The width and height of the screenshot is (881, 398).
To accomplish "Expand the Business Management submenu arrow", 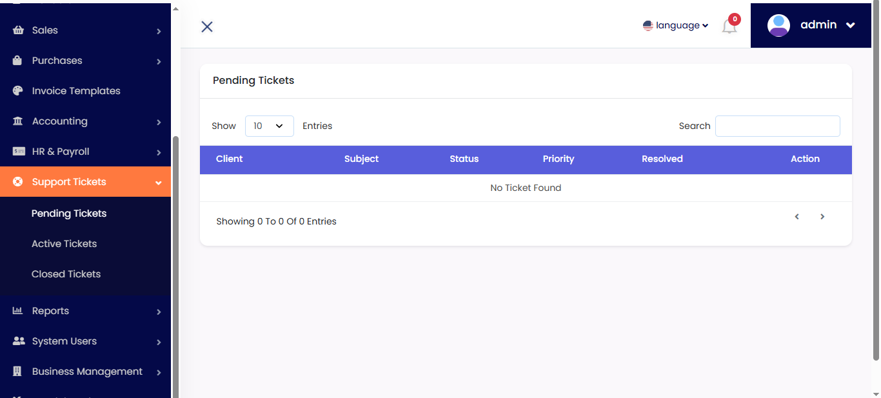I will pyautogui.click(x=159, y=372).
